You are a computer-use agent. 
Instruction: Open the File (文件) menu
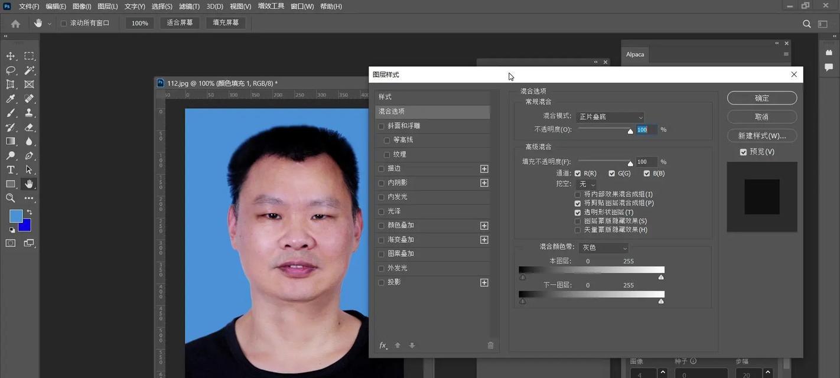(29, 6)
